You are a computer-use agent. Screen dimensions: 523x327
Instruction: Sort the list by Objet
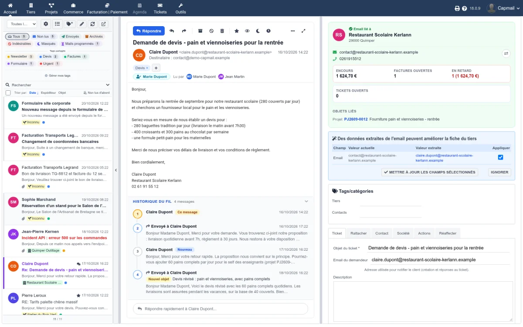point(62,93)
